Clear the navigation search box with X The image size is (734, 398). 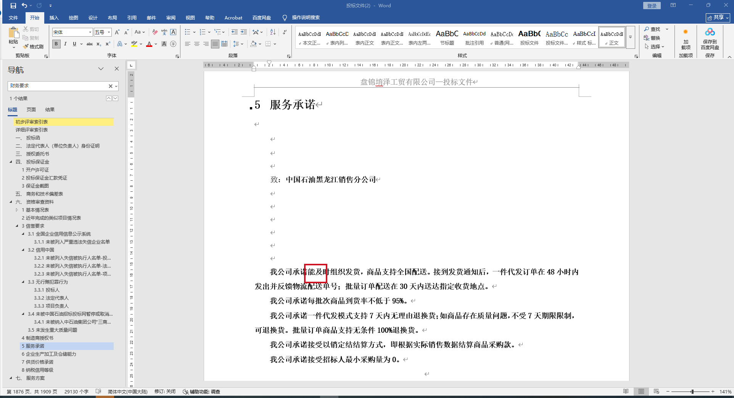pyautogui.click(x=111, y=86)
